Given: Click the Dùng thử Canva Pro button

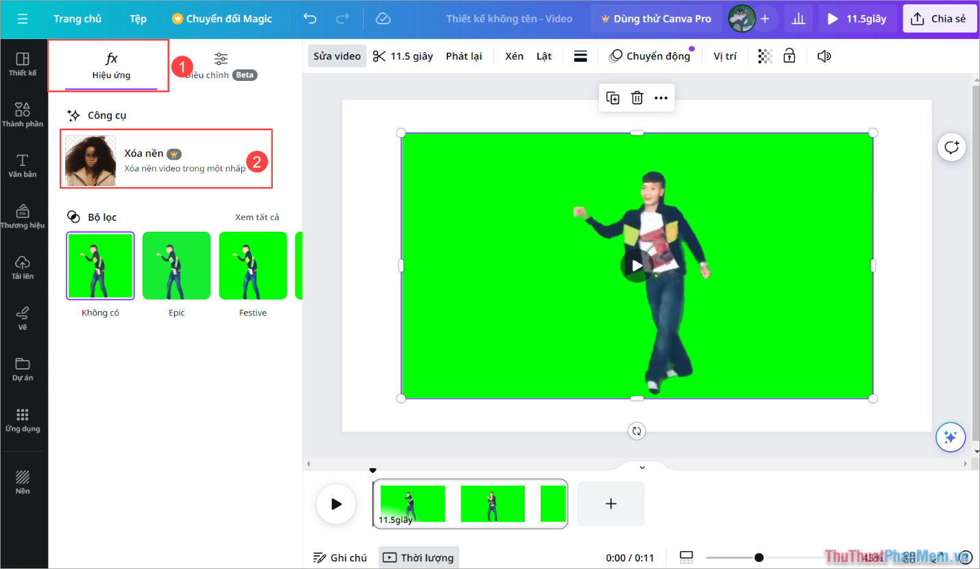Looking at the screenshot, I should pyautogui.click(x=655, y=19).
